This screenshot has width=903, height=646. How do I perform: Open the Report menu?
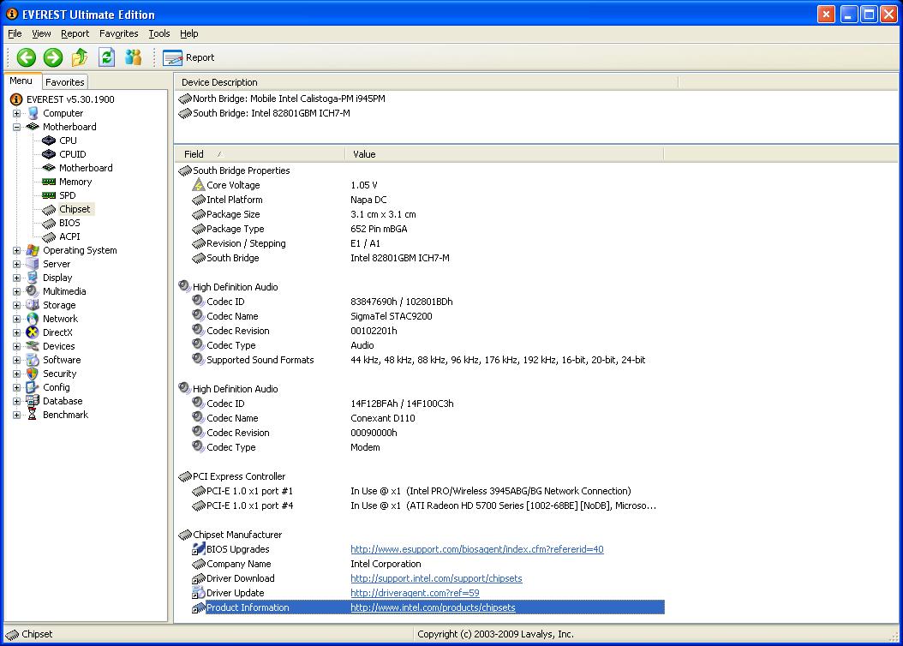click(x=75, y=34)
